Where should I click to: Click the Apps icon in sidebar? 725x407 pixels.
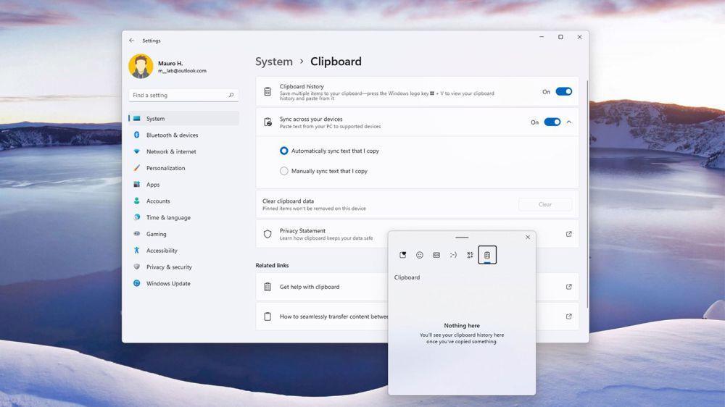point(137,185)
